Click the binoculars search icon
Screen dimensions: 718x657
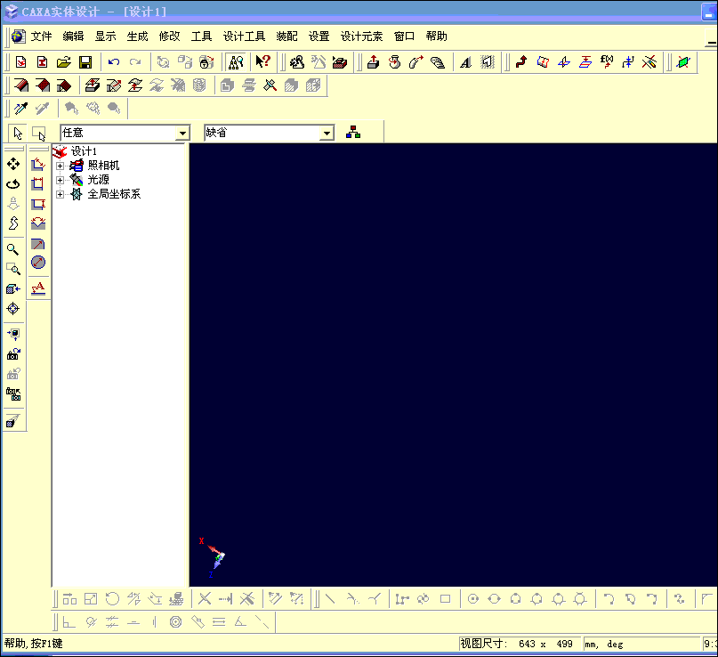pyautogui.click(x=236, y=61)
